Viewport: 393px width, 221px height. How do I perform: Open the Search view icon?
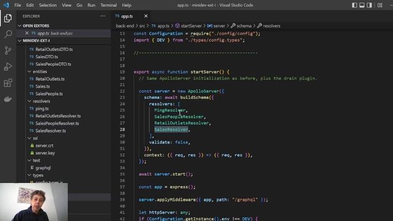click(x=8, y=34)
